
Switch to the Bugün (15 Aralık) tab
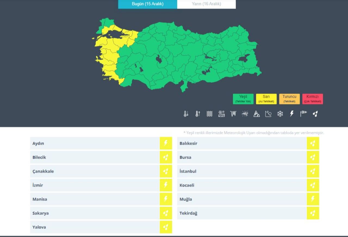(x=148, y=4)
